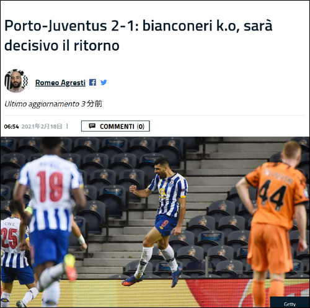
Task: Click the word 'bianconeri' in the headline
Action: [178, 25]
